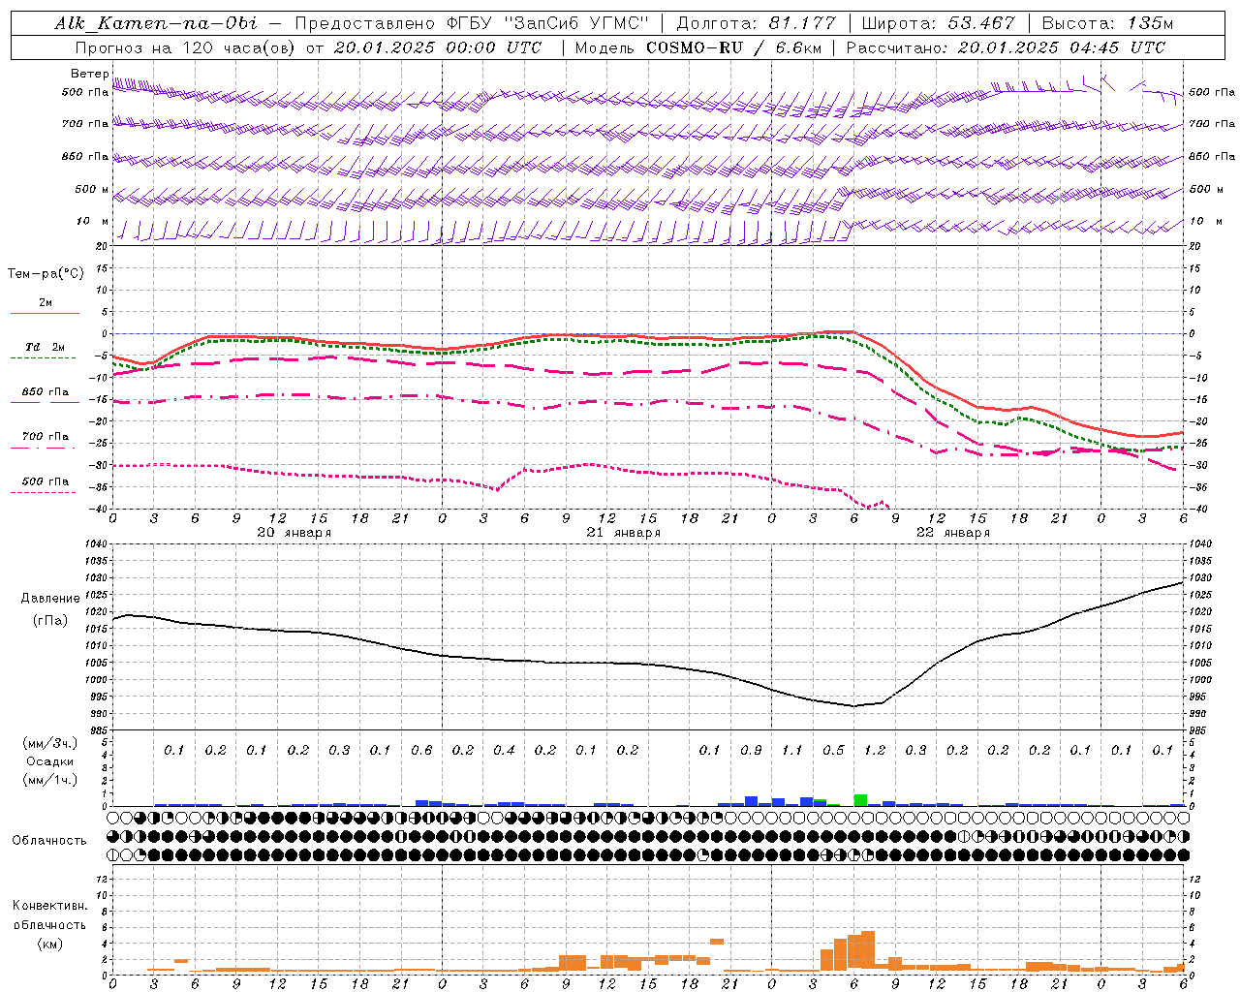Click the Осадки precipitation panel label
Viewport: 1240px width, 992px height.
click(x=50, y=761)
